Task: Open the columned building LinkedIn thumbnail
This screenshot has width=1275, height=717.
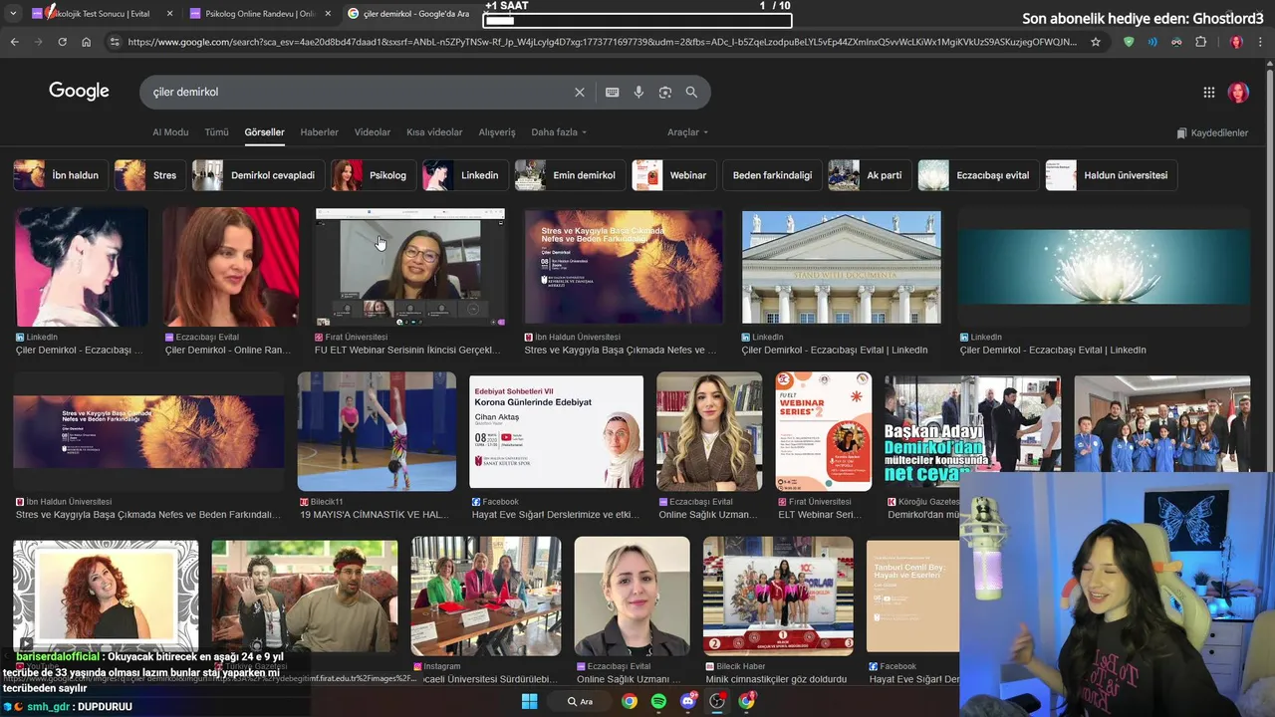Action: point(842,267)
